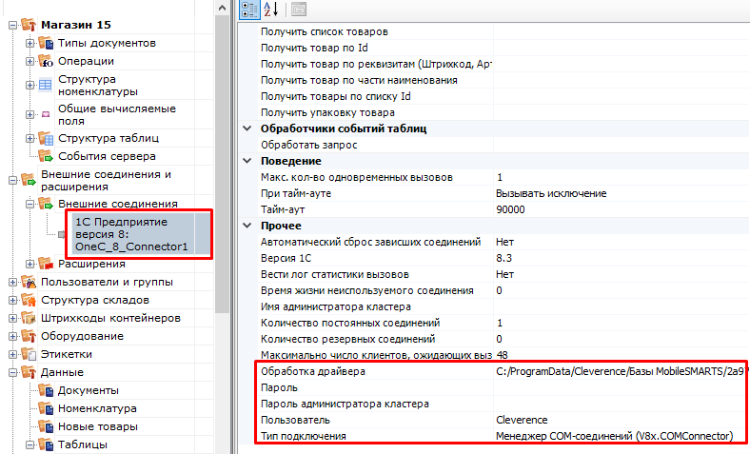Click the Документы node icon
This screenshot has width=750, height=454.
[46, 390]
